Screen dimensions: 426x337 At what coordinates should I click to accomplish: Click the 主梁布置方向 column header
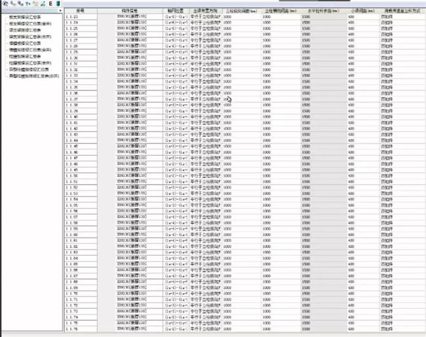pyautogui.click(x=205, y=11)
